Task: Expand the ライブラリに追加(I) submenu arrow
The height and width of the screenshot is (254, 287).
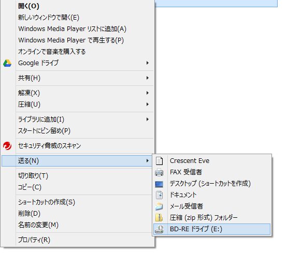Action: coord(148,119)
